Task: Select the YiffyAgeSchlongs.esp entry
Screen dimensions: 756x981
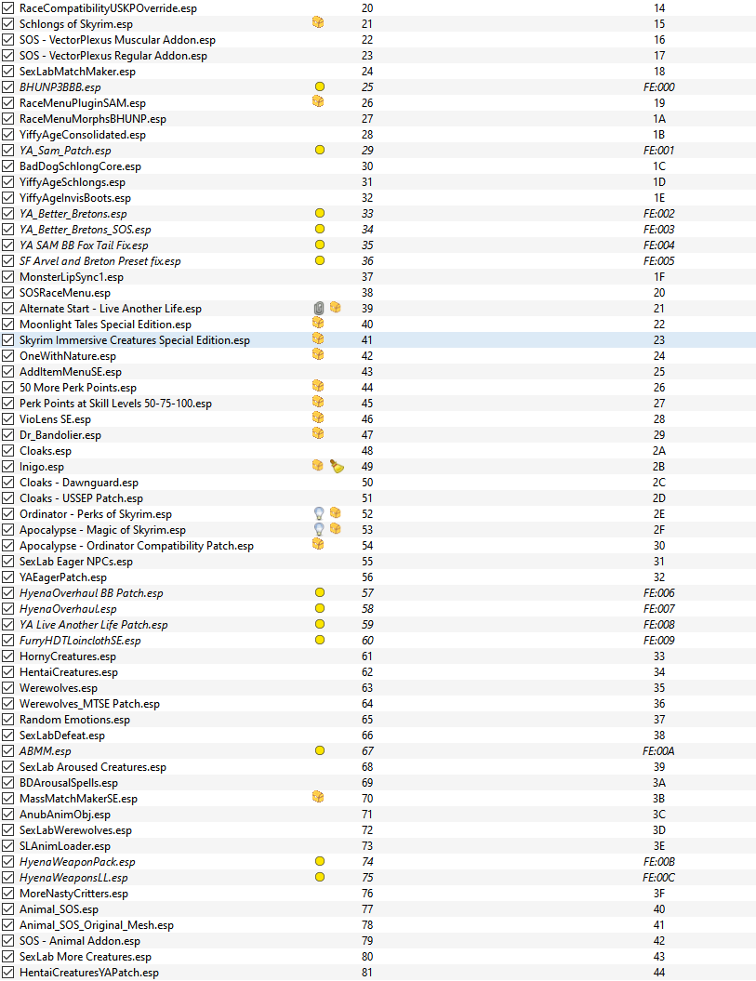Action: (73, 182)
